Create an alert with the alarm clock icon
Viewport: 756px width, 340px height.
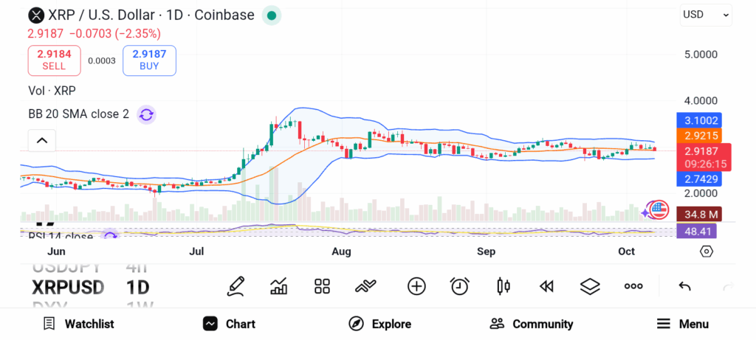point(460,286)
